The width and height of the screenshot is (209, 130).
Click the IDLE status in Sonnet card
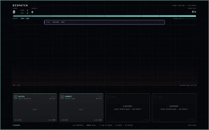point(81,109)
